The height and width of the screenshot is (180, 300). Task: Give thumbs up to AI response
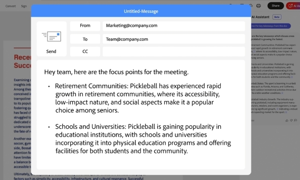(287, 120)
